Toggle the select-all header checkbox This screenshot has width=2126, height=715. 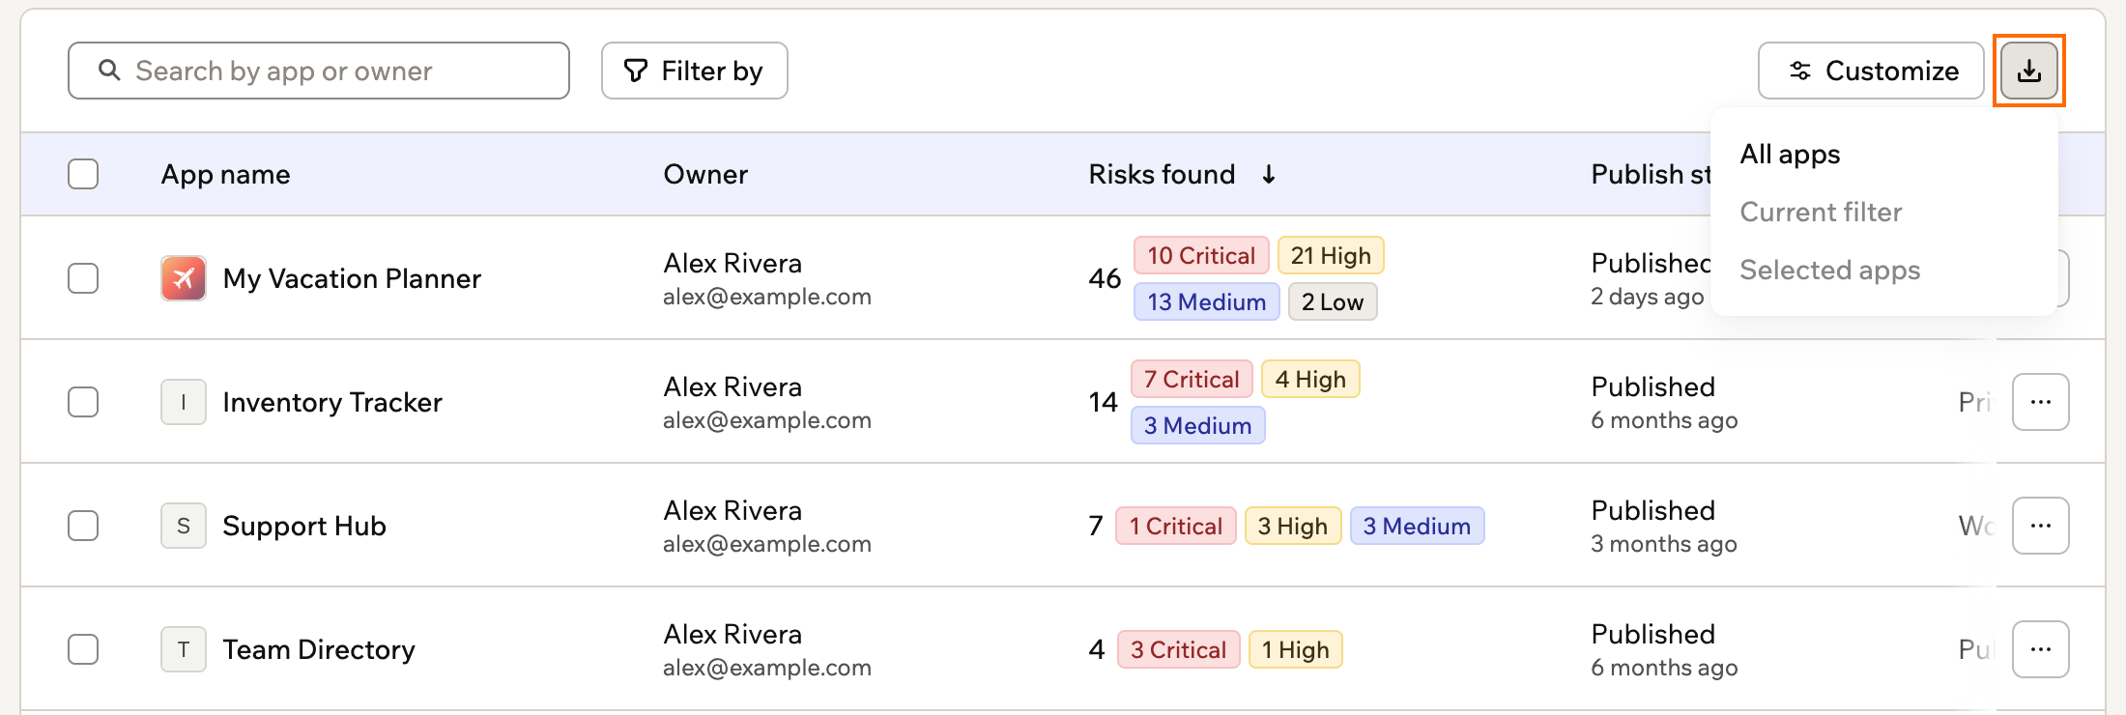(x=83, y=174)
